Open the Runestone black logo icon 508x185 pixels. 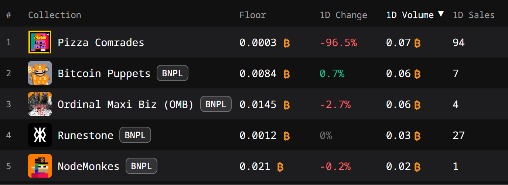40,135
